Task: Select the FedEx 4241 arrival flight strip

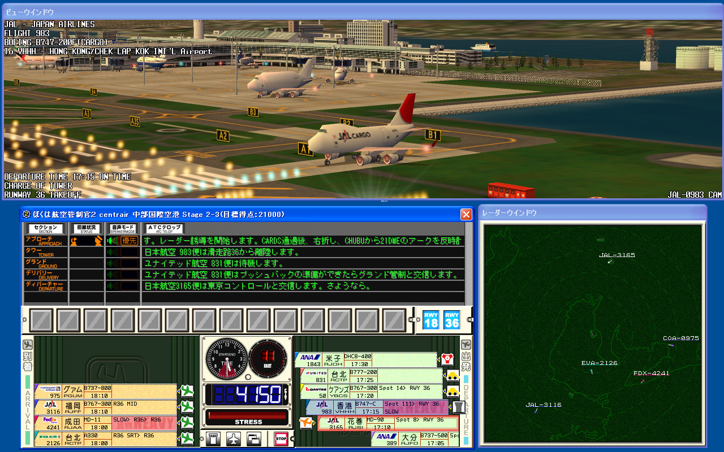Action: pos(106,423)
